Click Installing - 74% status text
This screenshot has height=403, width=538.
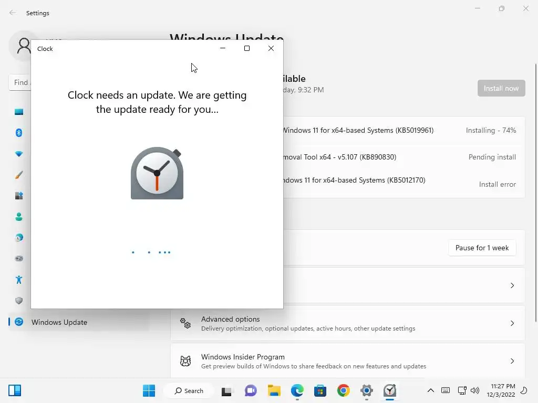(491, 130)
